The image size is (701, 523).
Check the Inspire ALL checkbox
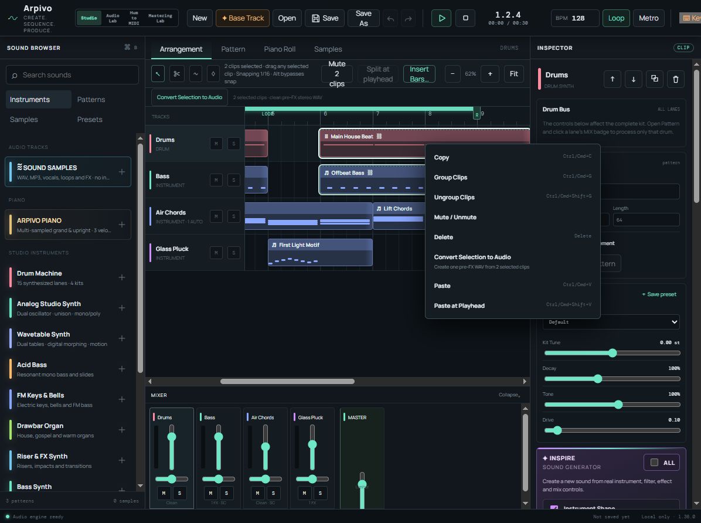click(x=655, y=463)
